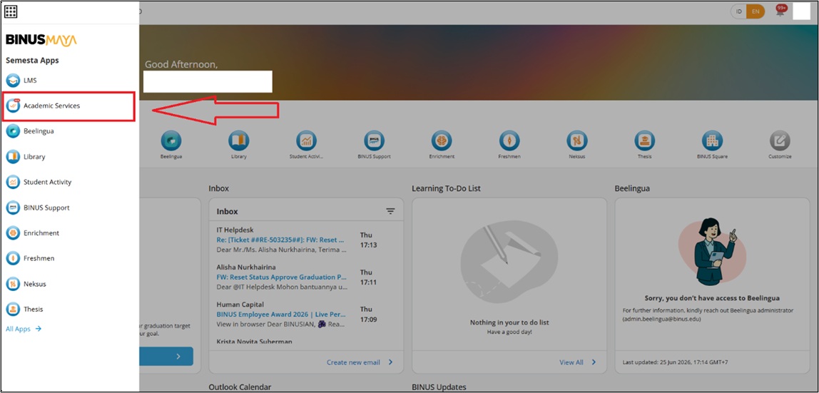Select the Beelingua label in sidebar
This screenshot has height=393, width=819.
click(x=39, y=131)
